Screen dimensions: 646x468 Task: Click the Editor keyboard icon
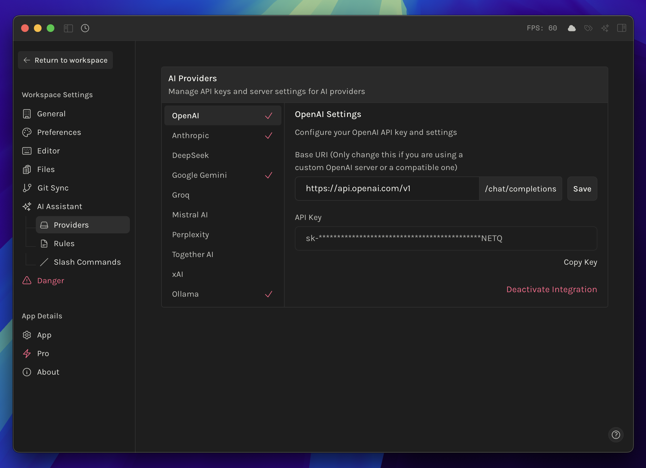click(x=27, y=151)
